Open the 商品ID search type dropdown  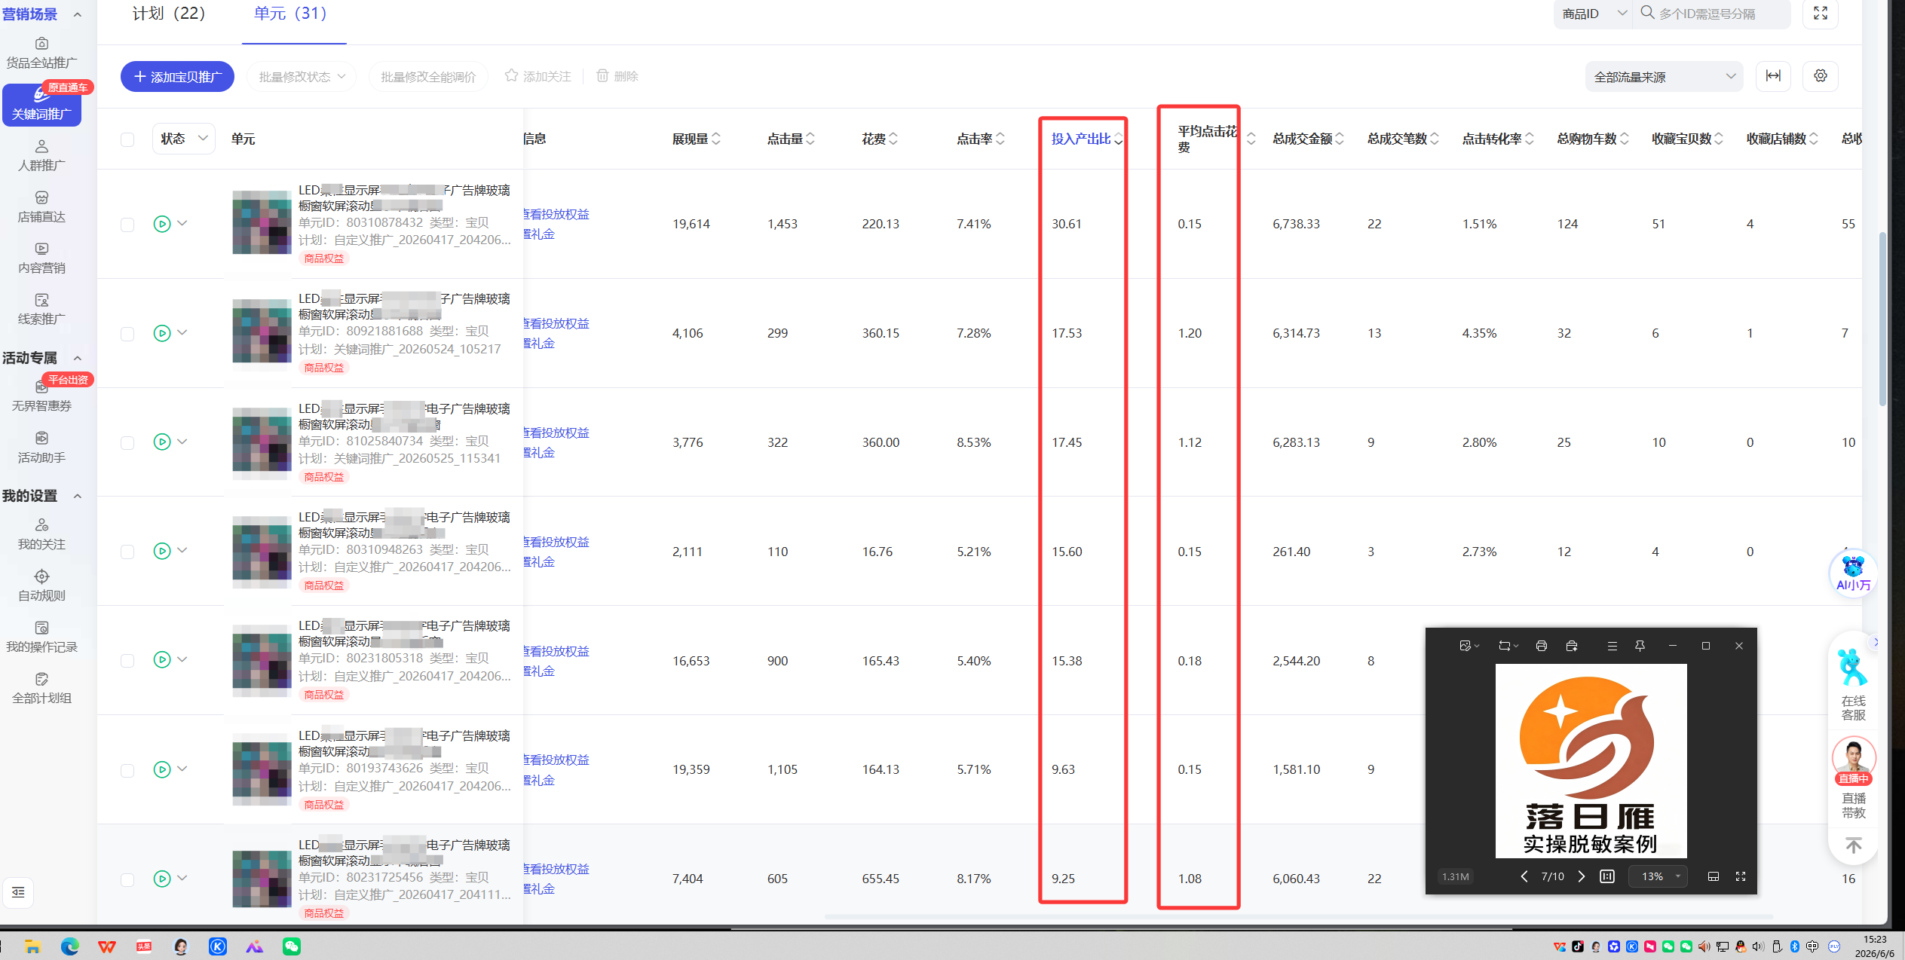(x=1593, y=14)
